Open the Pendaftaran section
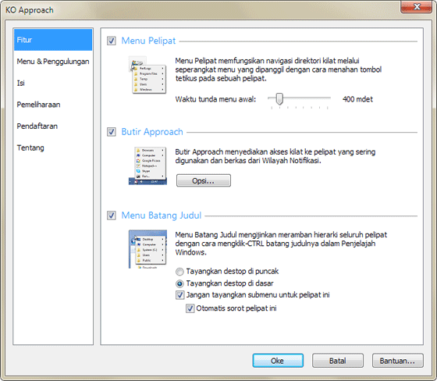 pyautogui.click(x=53, y=126)
